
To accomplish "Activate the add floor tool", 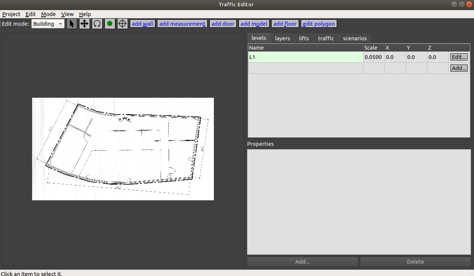I will pyautogui.click(x=285, y=23).
